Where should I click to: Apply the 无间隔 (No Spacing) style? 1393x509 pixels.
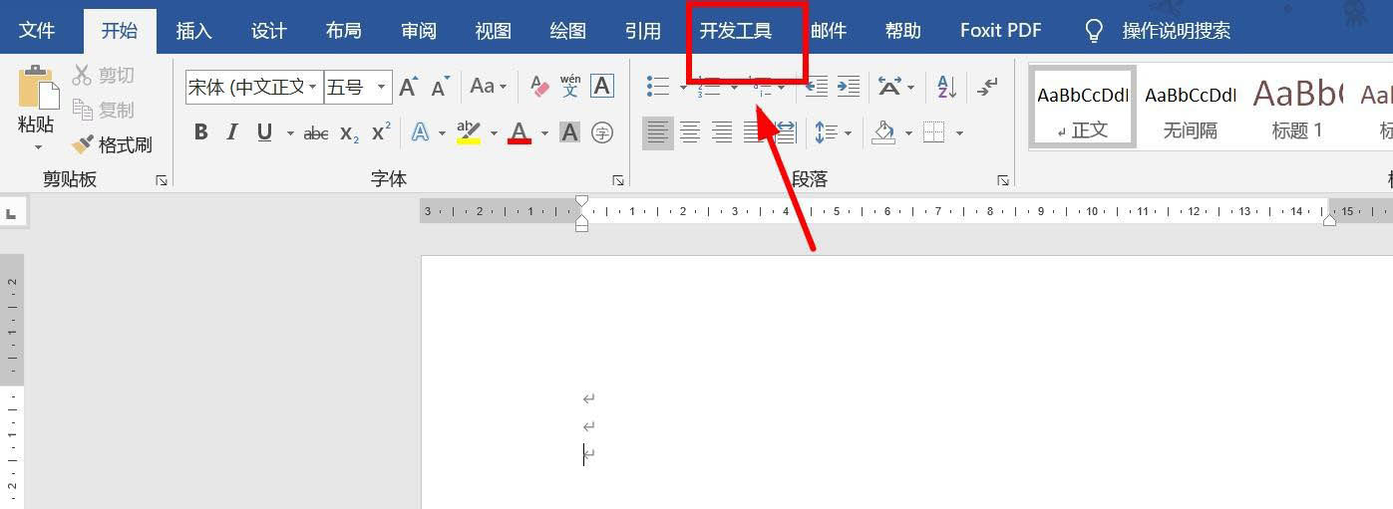tap(1191, 108)
